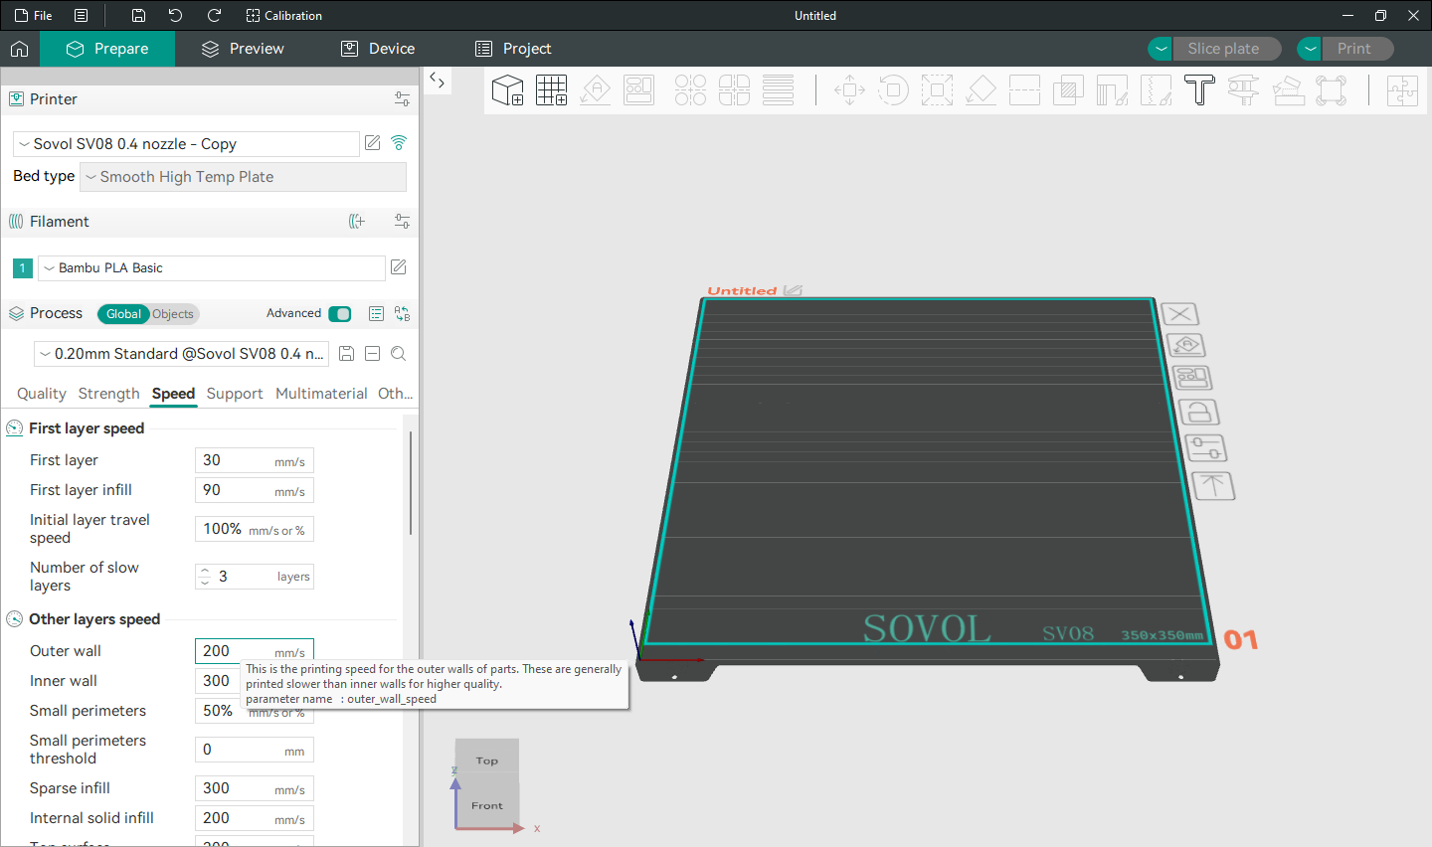Switch to the Project tab
This screenshot has width=1432, height=847.
click(x=513, y=49)
